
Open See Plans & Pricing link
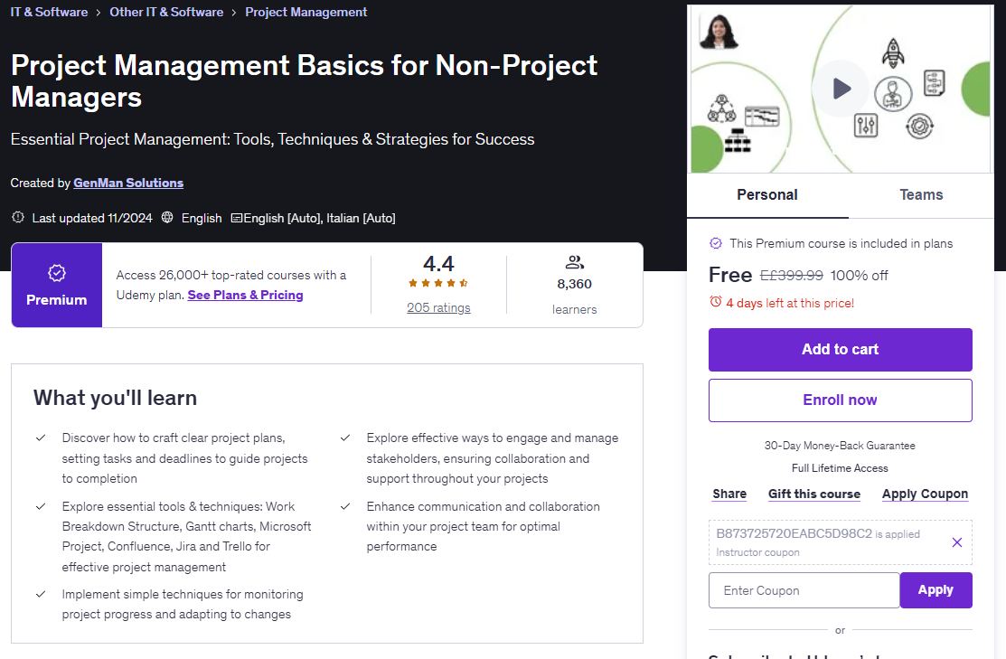click(245, 296)
